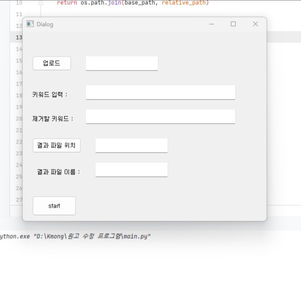This screenshot has height=301, width=301.
Task: Close the Dialog window
Action: (x=255, y=24)
